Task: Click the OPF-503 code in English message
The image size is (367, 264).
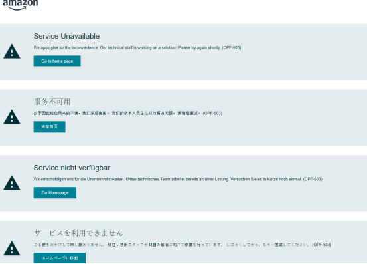Action: tap(232, 48)
